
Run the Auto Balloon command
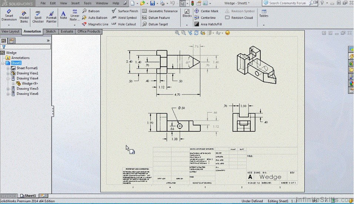[94, 18]
